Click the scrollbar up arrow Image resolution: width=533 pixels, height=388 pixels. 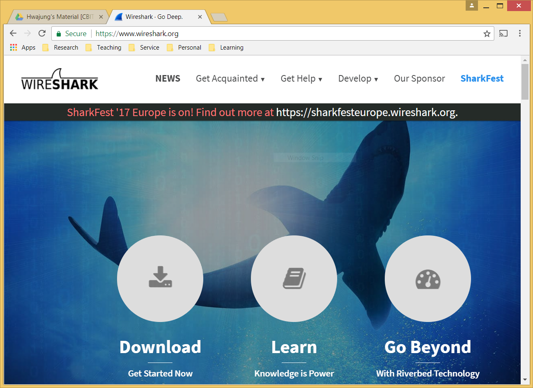[525, 60]
